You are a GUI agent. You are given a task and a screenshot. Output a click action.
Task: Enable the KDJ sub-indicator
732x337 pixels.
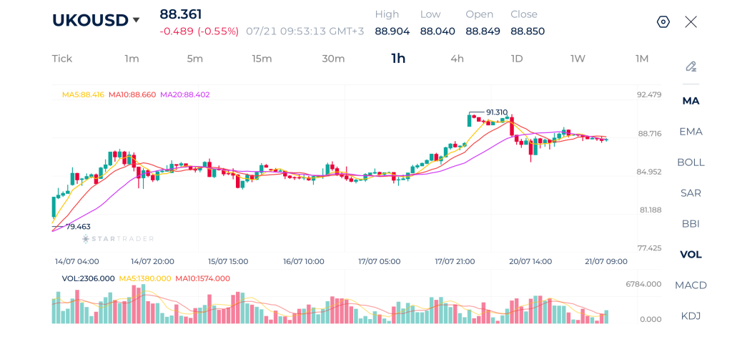click(691, 316)
